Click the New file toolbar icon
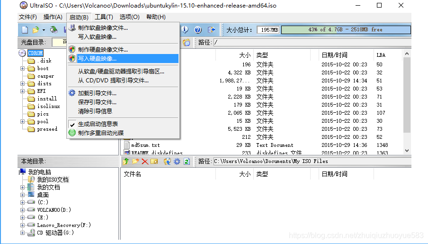428x244 pixels. (x=25, y=30)
